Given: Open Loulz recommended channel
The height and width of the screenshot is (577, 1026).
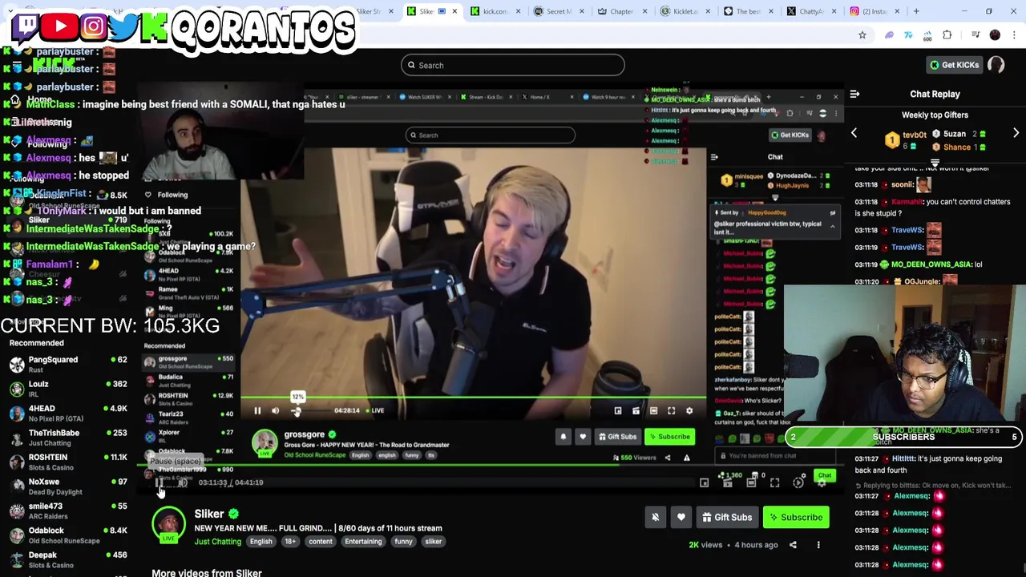Looking at the screenshot, I should [67, 389].
